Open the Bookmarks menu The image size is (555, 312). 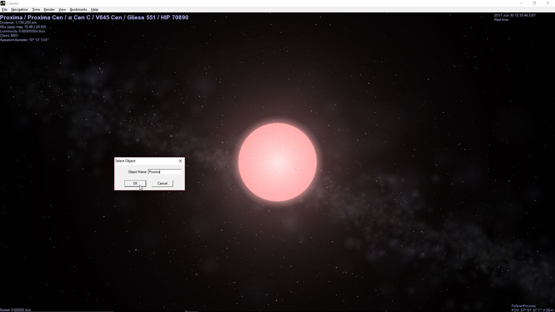(78, 9)
